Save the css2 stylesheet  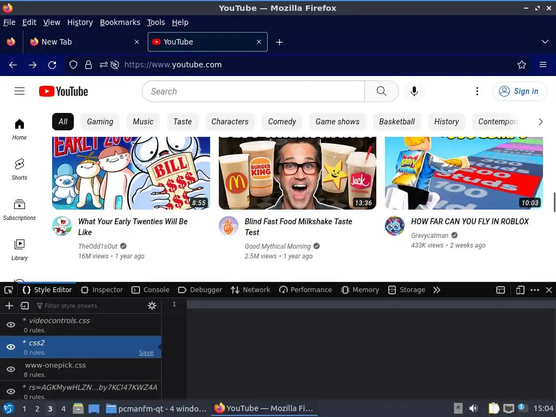click(146, 352)
